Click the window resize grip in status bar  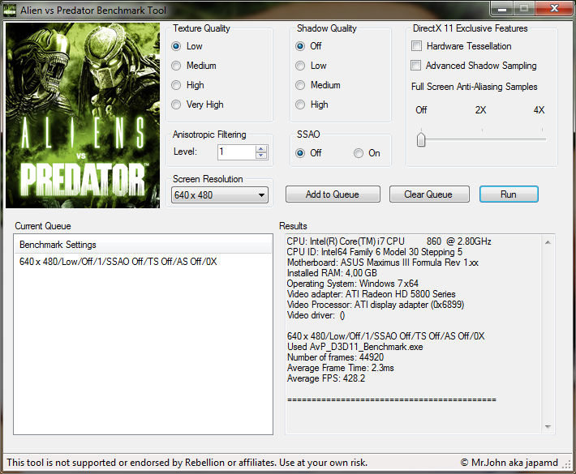click(x=567, y=464)
